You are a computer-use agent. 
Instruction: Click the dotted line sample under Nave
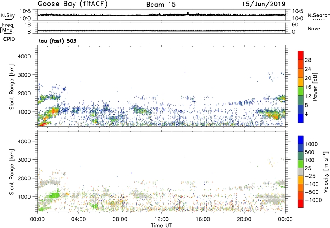(x=314, y=33)
